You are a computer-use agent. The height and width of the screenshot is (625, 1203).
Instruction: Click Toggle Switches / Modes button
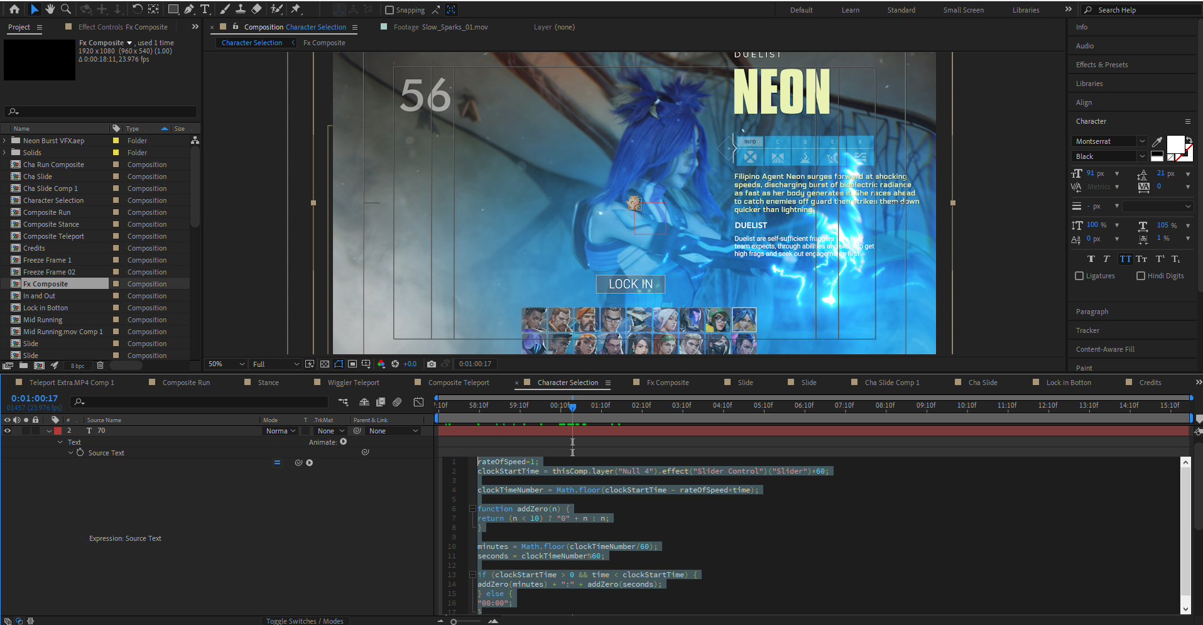point(305,621)
